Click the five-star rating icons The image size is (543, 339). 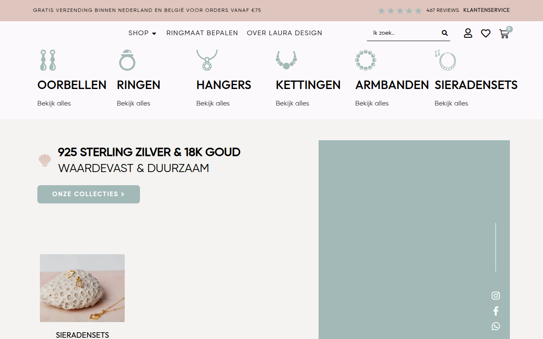(400, 11)
